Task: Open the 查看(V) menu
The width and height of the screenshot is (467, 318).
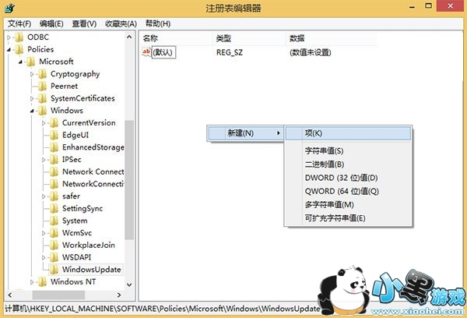Action: coord(84,23)
